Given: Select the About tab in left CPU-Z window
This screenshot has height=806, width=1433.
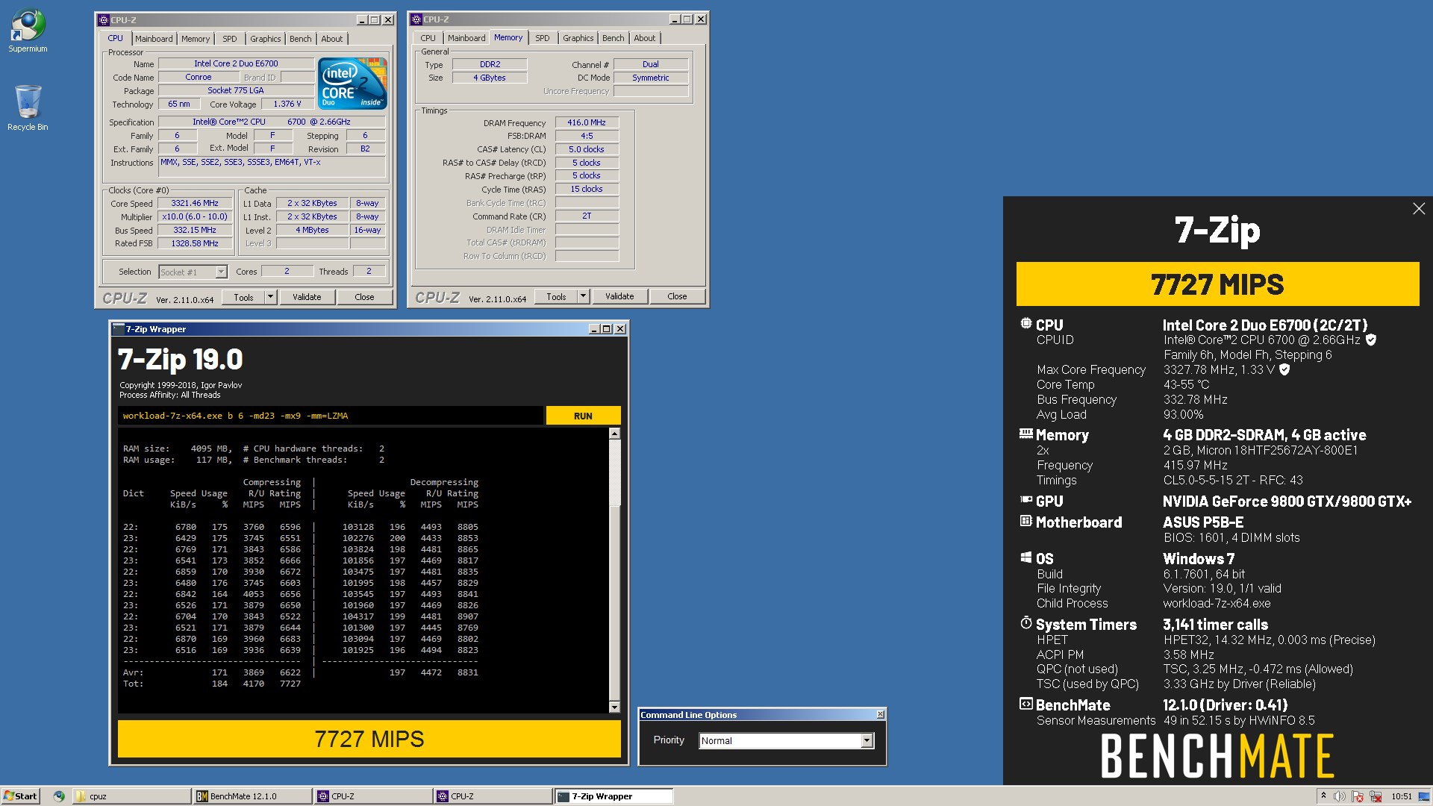Looking at the screenshot, I should tap(332, 39).
